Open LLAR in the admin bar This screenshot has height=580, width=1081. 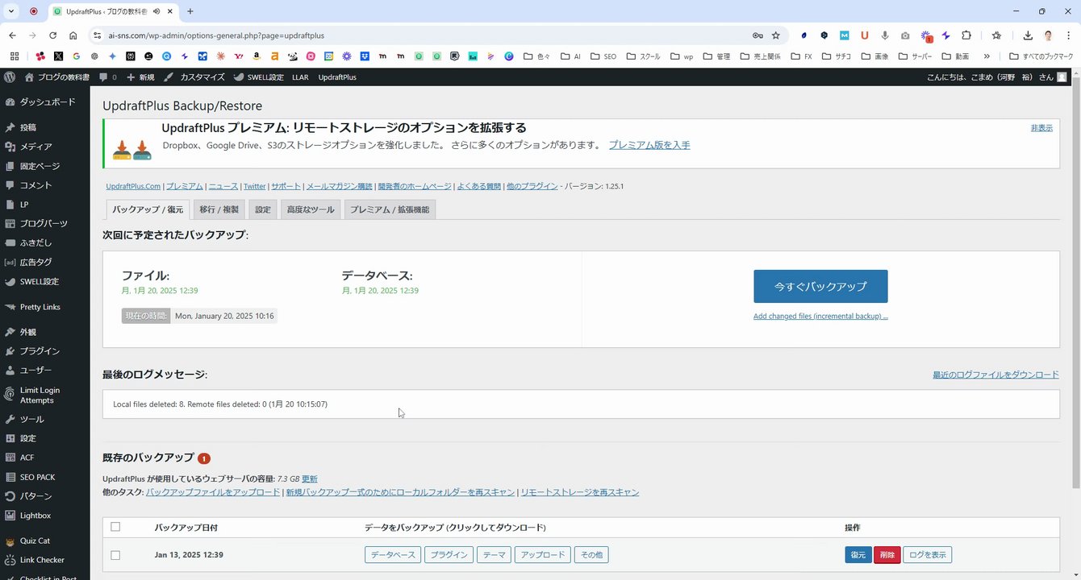(300, 77)
